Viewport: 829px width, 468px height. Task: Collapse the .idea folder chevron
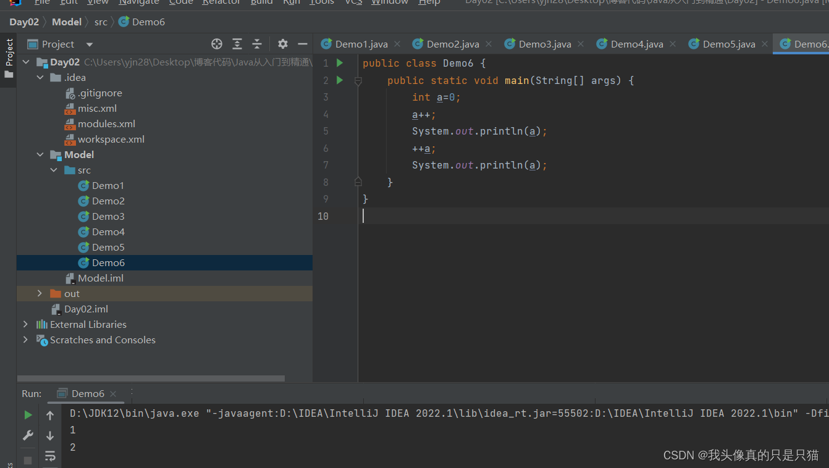coord(40,77)
